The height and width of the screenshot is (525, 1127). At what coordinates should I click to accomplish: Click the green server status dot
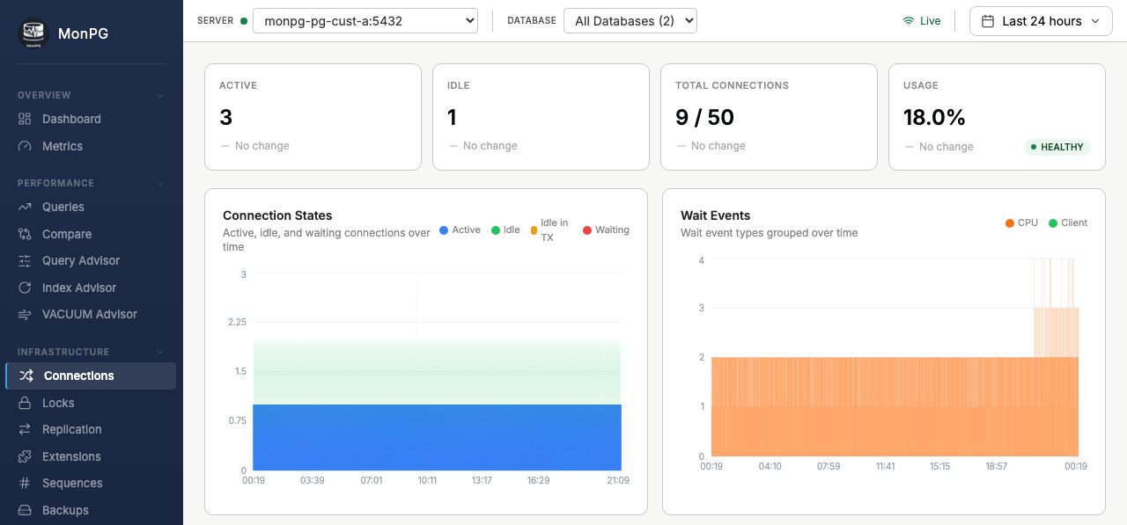click(x=244, y=21)
